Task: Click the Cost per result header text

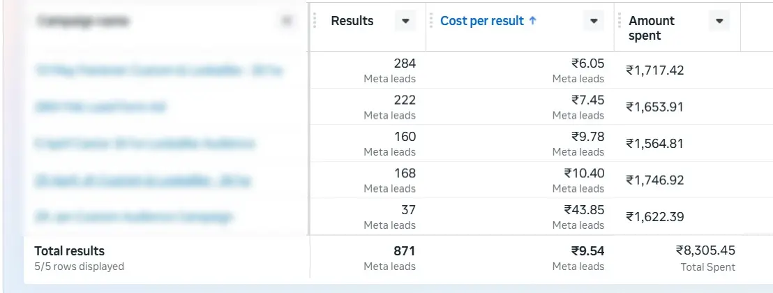Action: tap(481, 21)
